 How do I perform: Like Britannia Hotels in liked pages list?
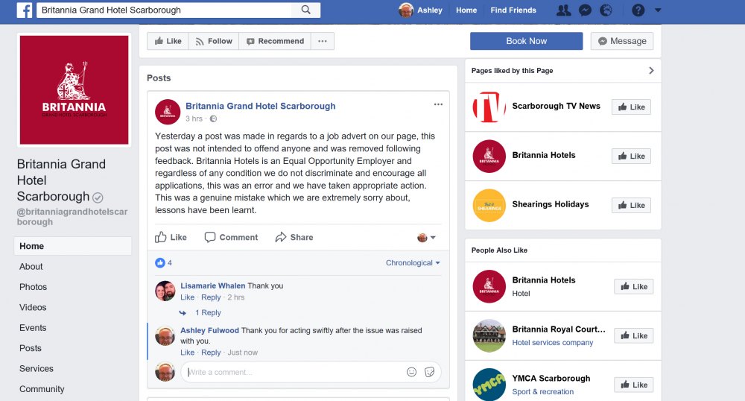631,156
